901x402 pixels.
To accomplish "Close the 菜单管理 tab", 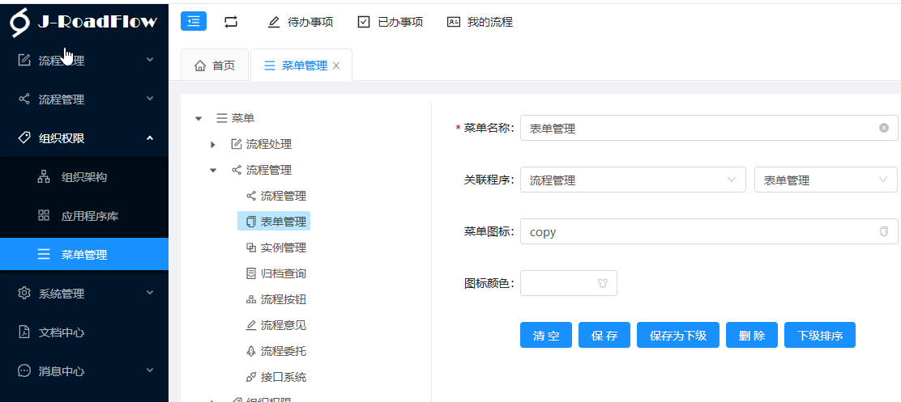I will point(337,66).
